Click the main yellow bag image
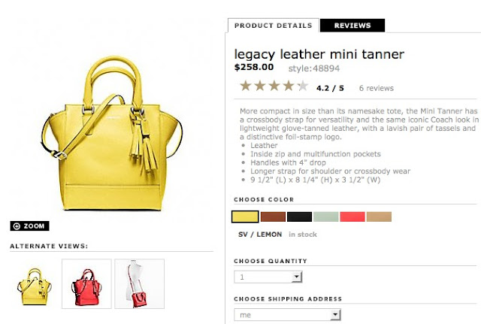Screen dimensions: 481x324 (112, 134)
